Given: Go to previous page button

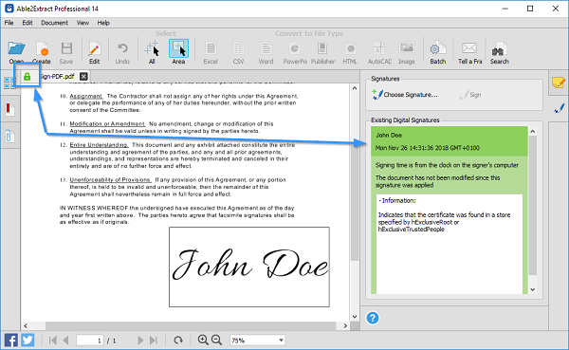Looking at the screenshot, I should click(x=65, y=341).
